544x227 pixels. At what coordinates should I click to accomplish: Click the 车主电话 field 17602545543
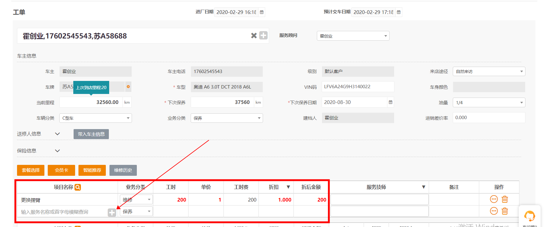(x=227, y=72)
